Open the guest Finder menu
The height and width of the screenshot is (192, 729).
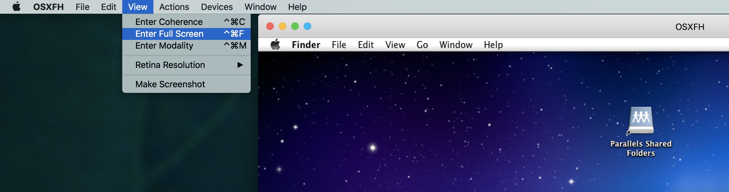tap(306, 45)
